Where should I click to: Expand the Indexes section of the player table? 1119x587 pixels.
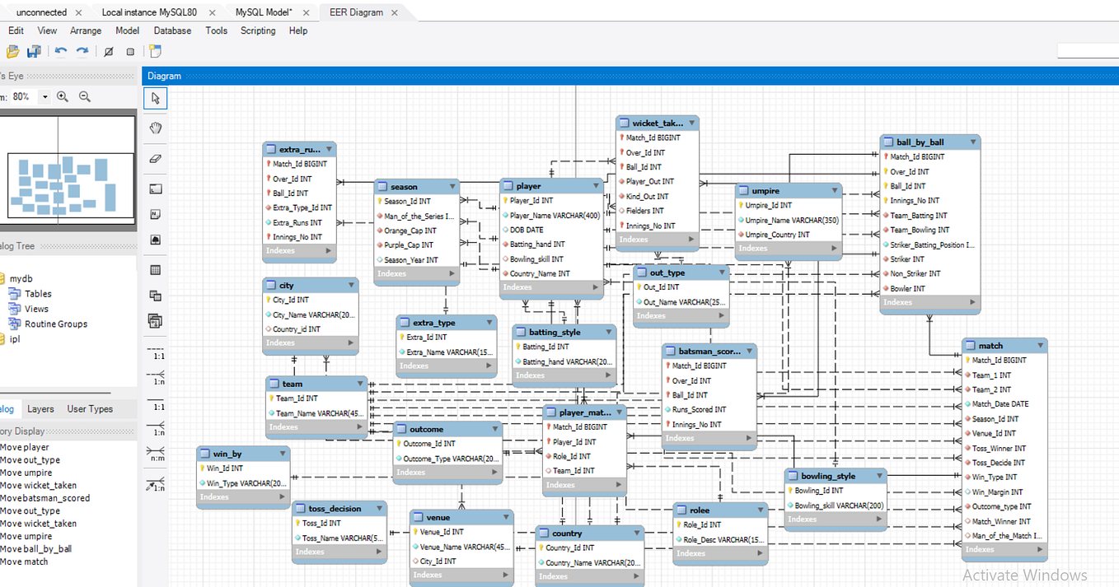point(597,287)
